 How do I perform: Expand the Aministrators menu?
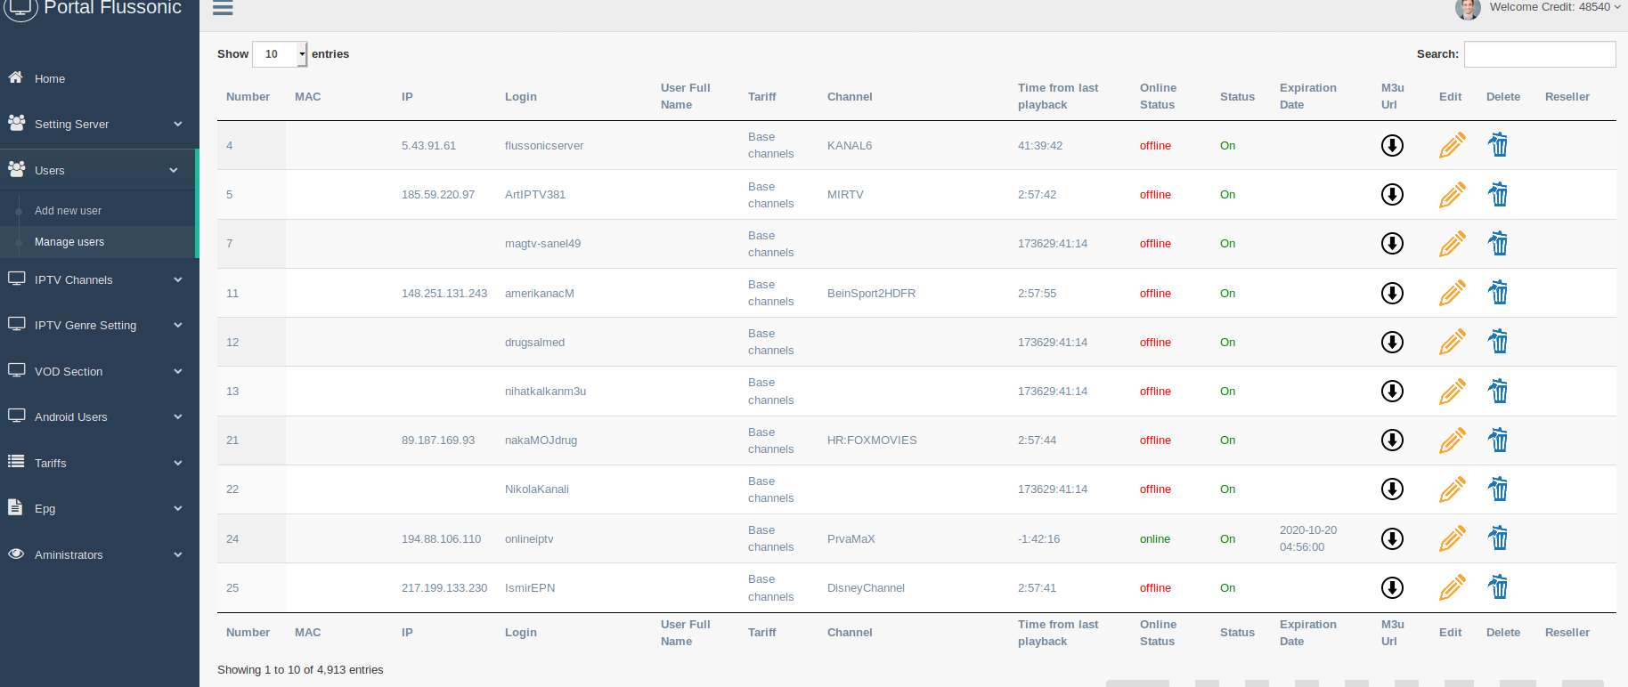click(x=98, y=554)
